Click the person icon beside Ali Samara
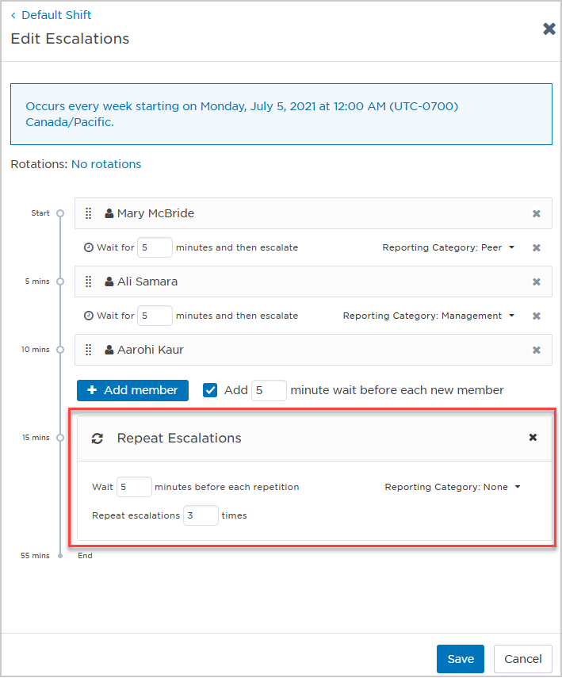This screenshot has height=678, width=562. [x=109, y=282]
